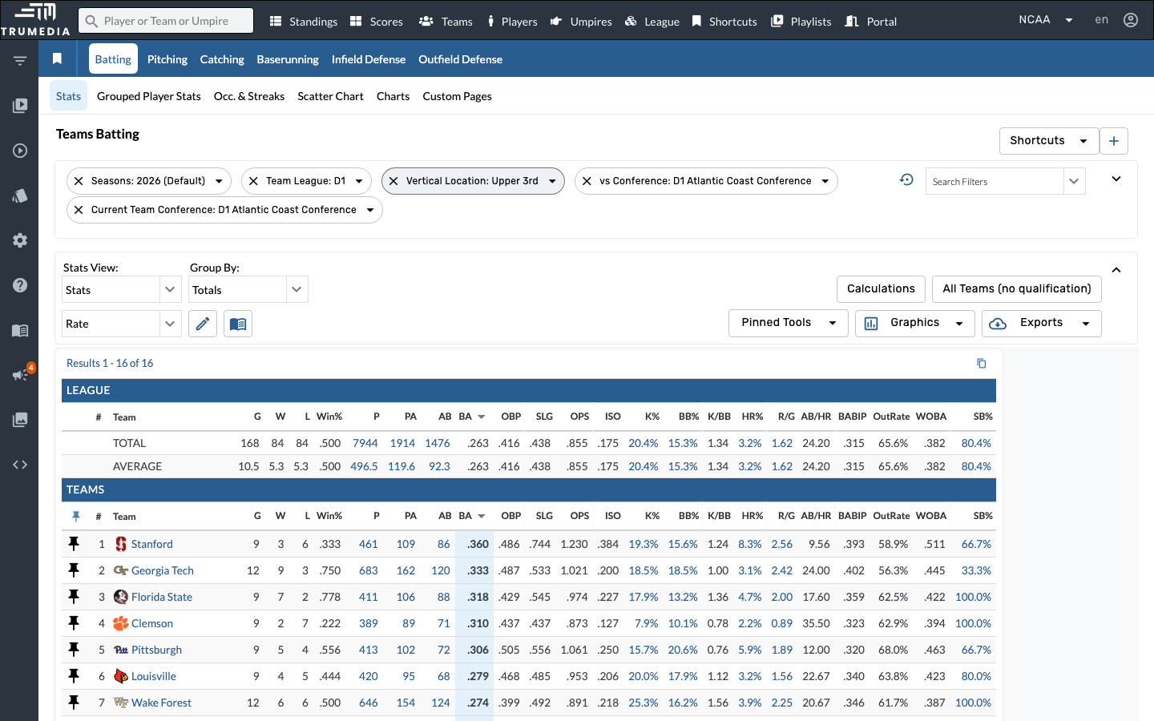
Task: Copy results with the clipboard icon
Action: 981,363
